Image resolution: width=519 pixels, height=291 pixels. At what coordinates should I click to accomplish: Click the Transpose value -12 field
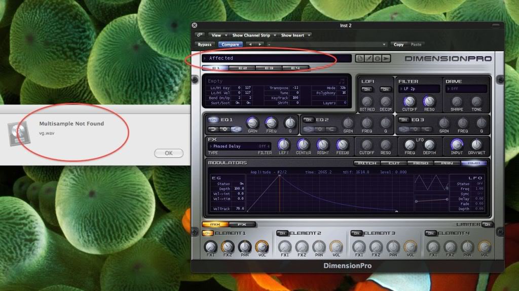click(x=295, y=88)
